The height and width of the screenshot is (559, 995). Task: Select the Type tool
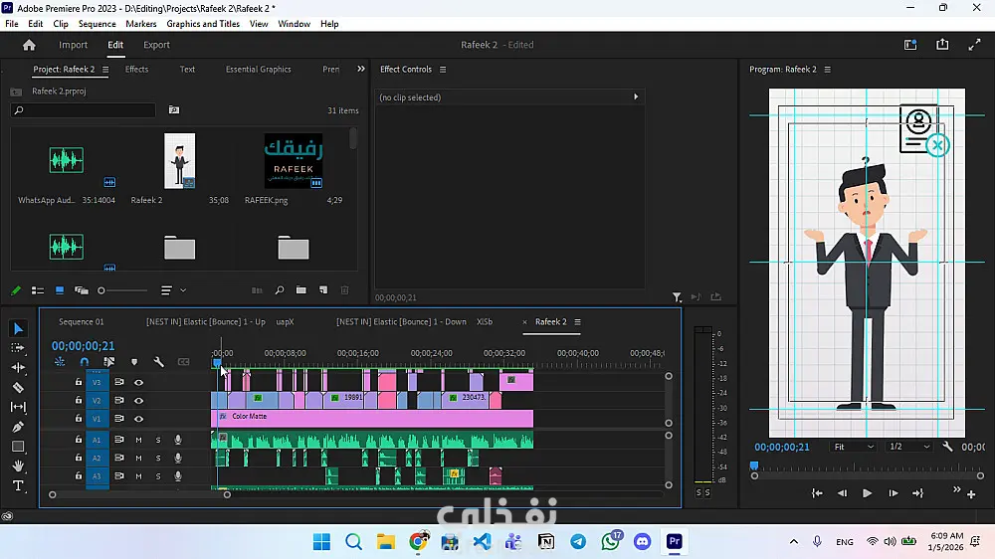click(18, 486)
